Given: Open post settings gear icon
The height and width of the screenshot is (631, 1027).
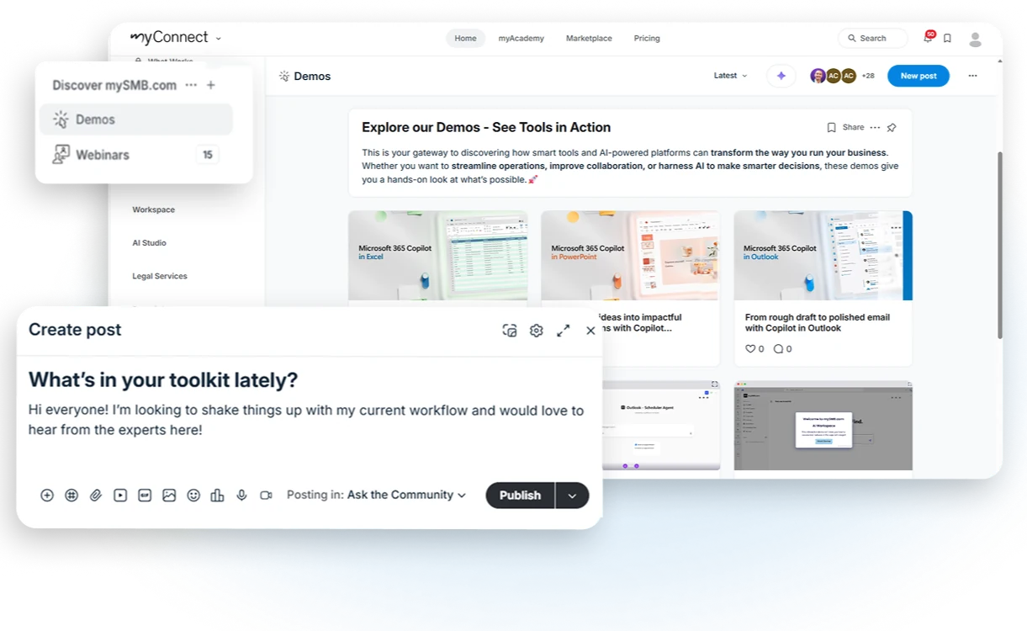Looking at the screenshot, I should tap(537, 331).
